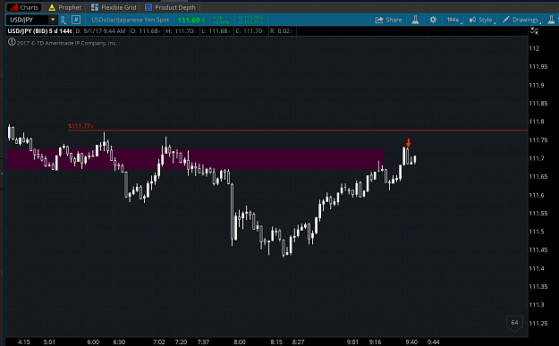
Task: Switch to the Product Depth tab
Action: click(170, 7)
